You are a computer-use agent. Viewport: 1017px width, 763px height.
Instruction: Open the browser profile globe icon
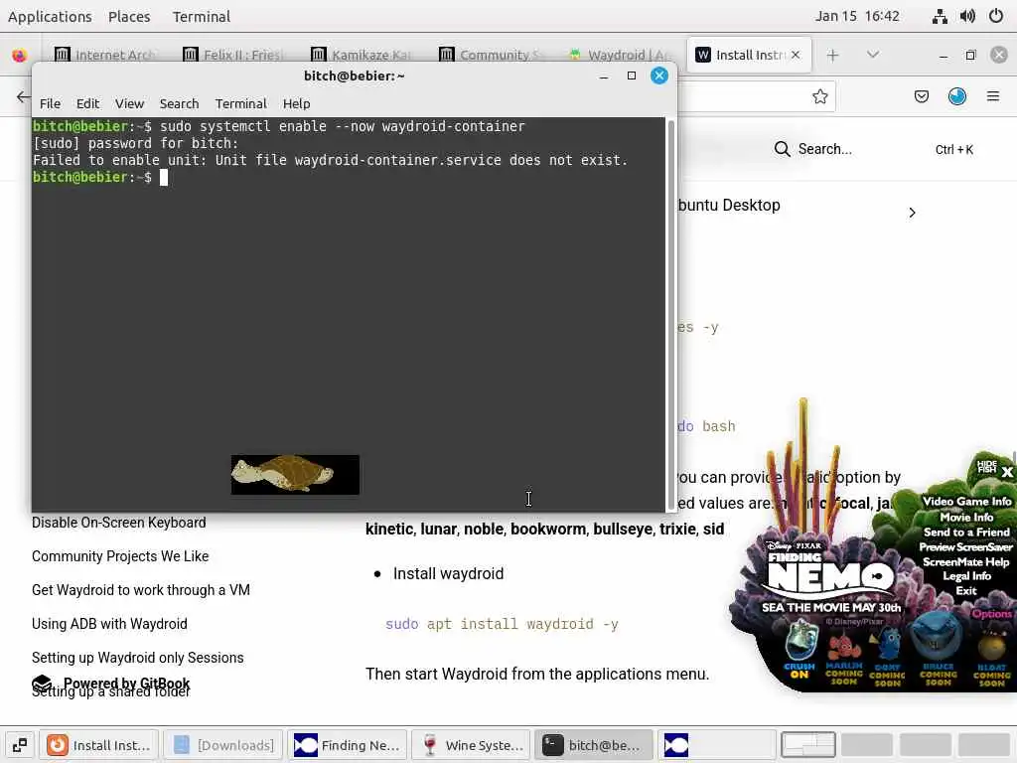tap(957, 96)
